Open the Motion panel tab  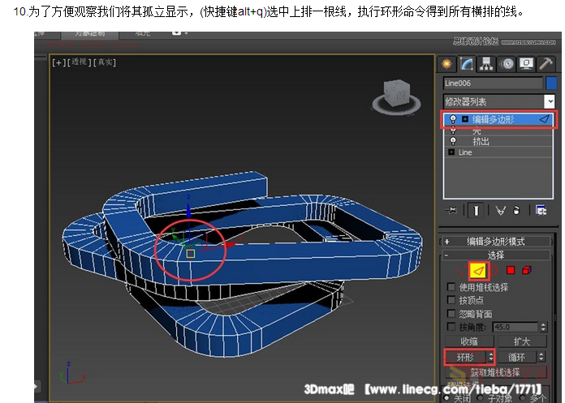pyautogui.click(x=507, y=64)
